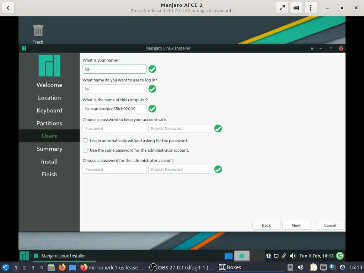Click the Back button
364x273 pixels.
(266, 225)
